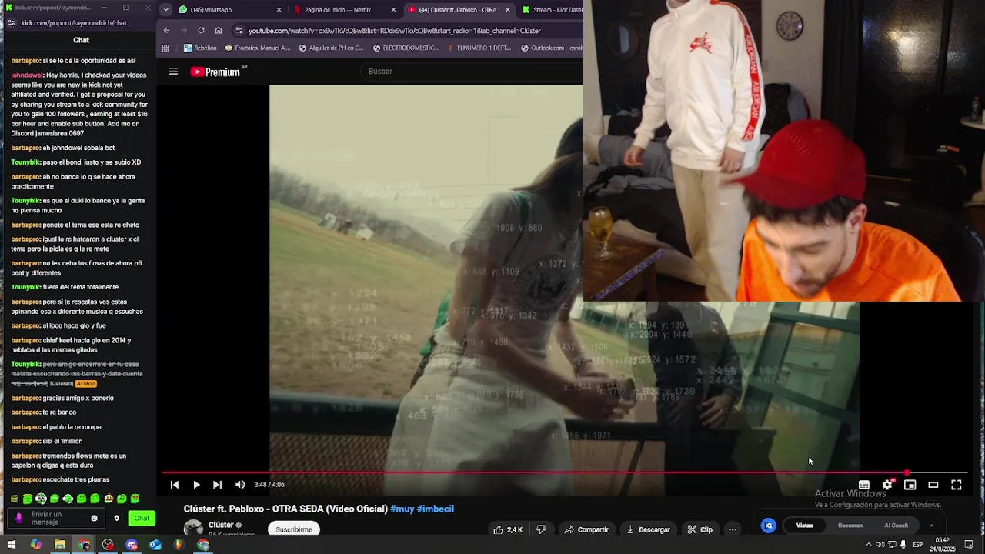Download video with Descargar button

(649, 529)
